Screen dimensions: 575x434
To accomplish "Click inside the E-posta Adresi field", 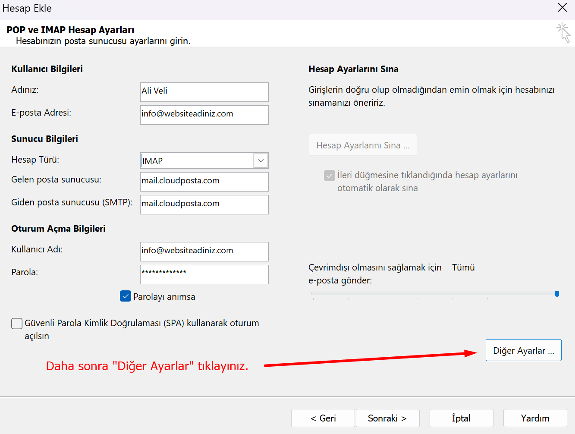I will [x=204, y=115].
